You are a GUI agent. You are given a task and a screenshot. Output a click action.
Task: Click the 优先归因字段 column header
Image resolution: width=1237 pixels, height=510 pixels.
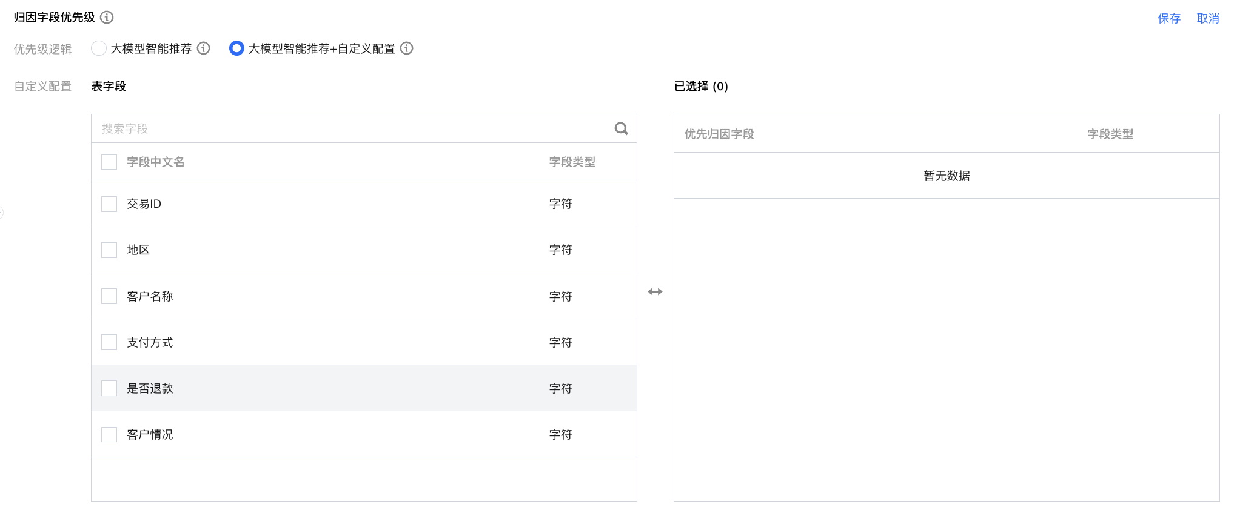coord(719,134)
